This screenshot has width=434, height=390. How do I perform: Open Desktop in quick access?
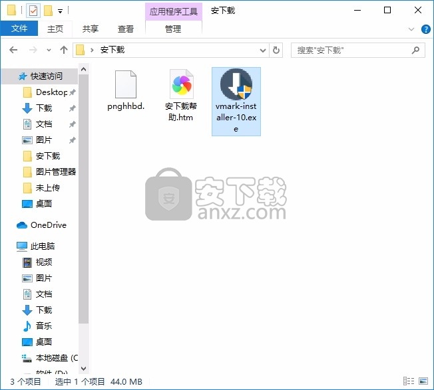click(45, 92)
